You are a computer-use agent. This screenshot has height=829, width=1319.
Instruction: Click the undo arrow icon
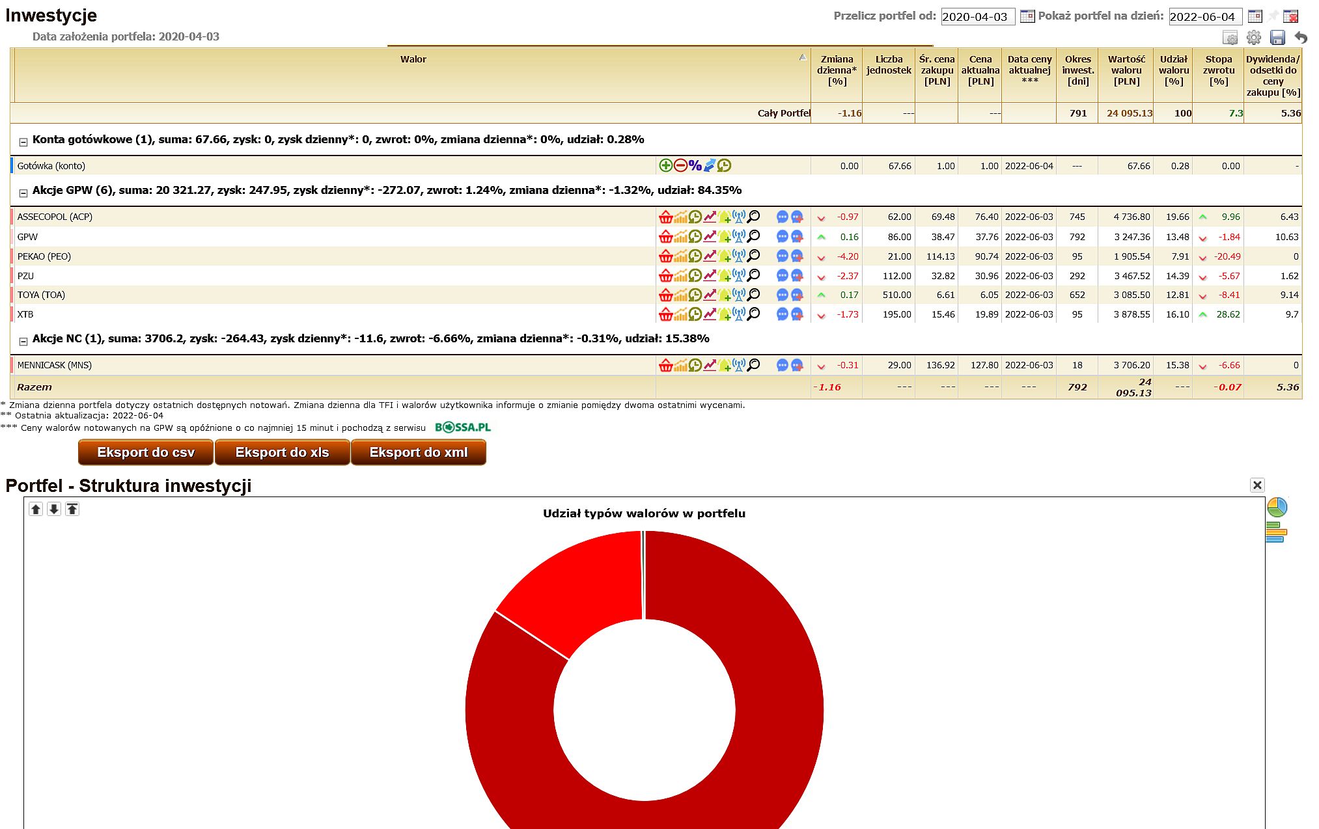coord(1300,38)
